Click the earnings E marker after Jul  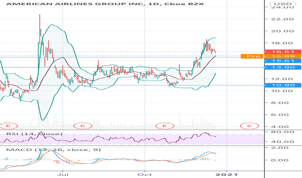pos(83,126)
